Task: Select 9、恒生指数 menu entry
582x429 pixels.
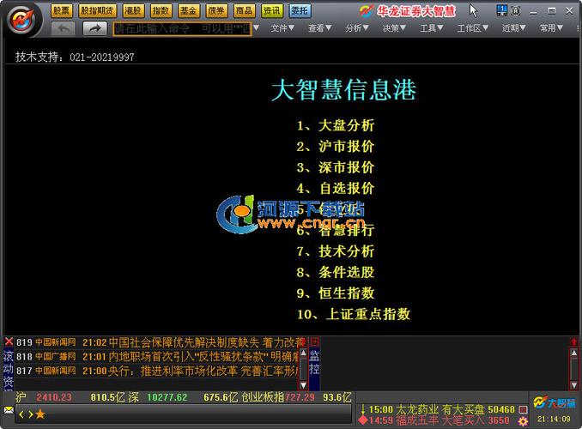Action: [x=335, y=293]
